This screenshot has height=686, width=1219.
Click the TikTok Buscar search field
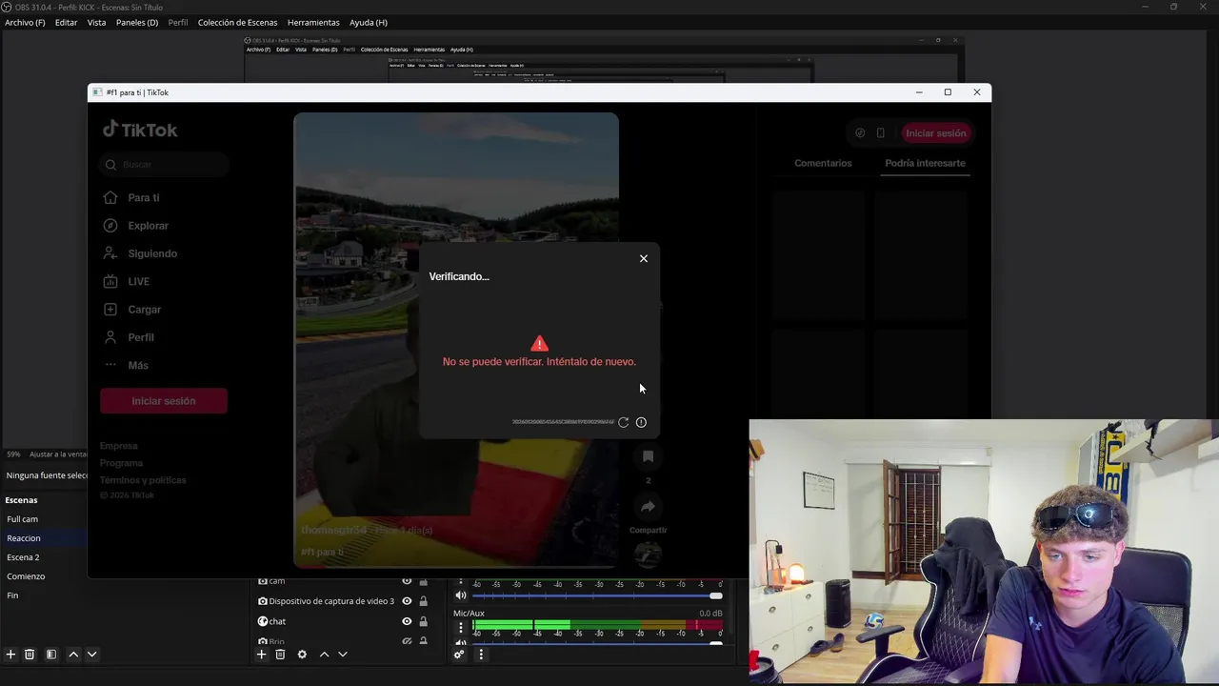click(x=165, y=164)
